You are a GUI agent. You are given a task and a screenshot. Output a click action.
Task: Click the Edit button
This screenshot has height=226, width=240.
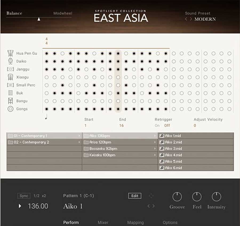(135, 196)
